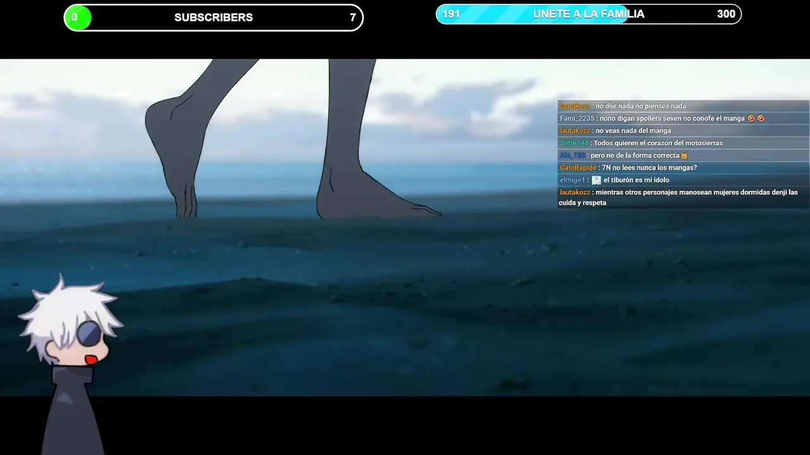Click username GatoRapido in chat
810x455 pixels.
click(x=578, y=167)
